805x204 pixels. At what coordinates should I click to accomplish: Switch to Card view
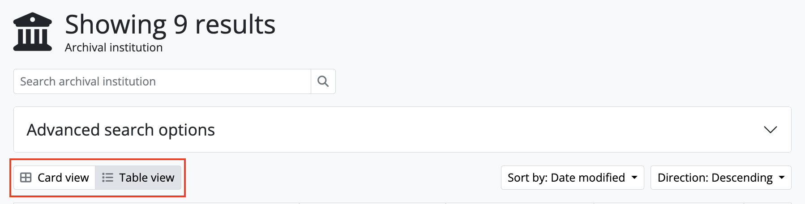pos(55,178)
